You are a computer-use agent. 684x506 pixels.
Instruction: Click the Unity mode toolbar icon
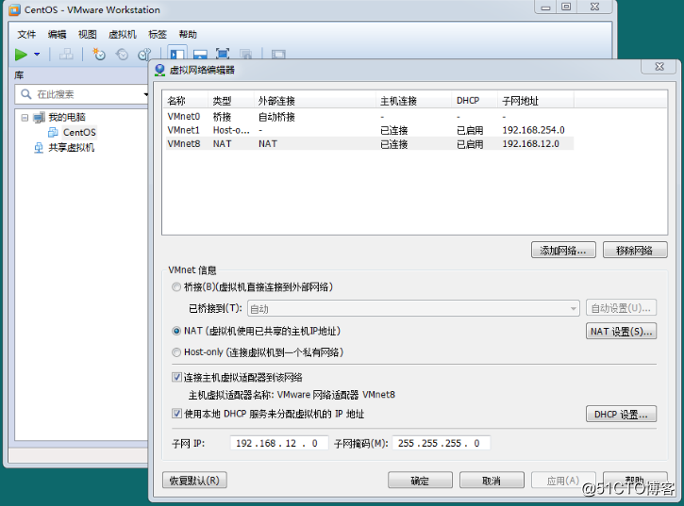pos(245,55)
